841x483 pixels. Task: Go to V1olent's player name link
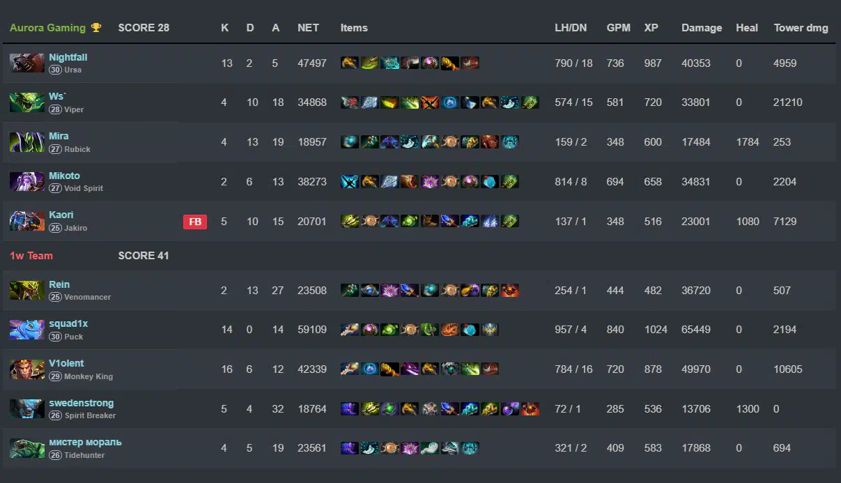tap(66, 363)
